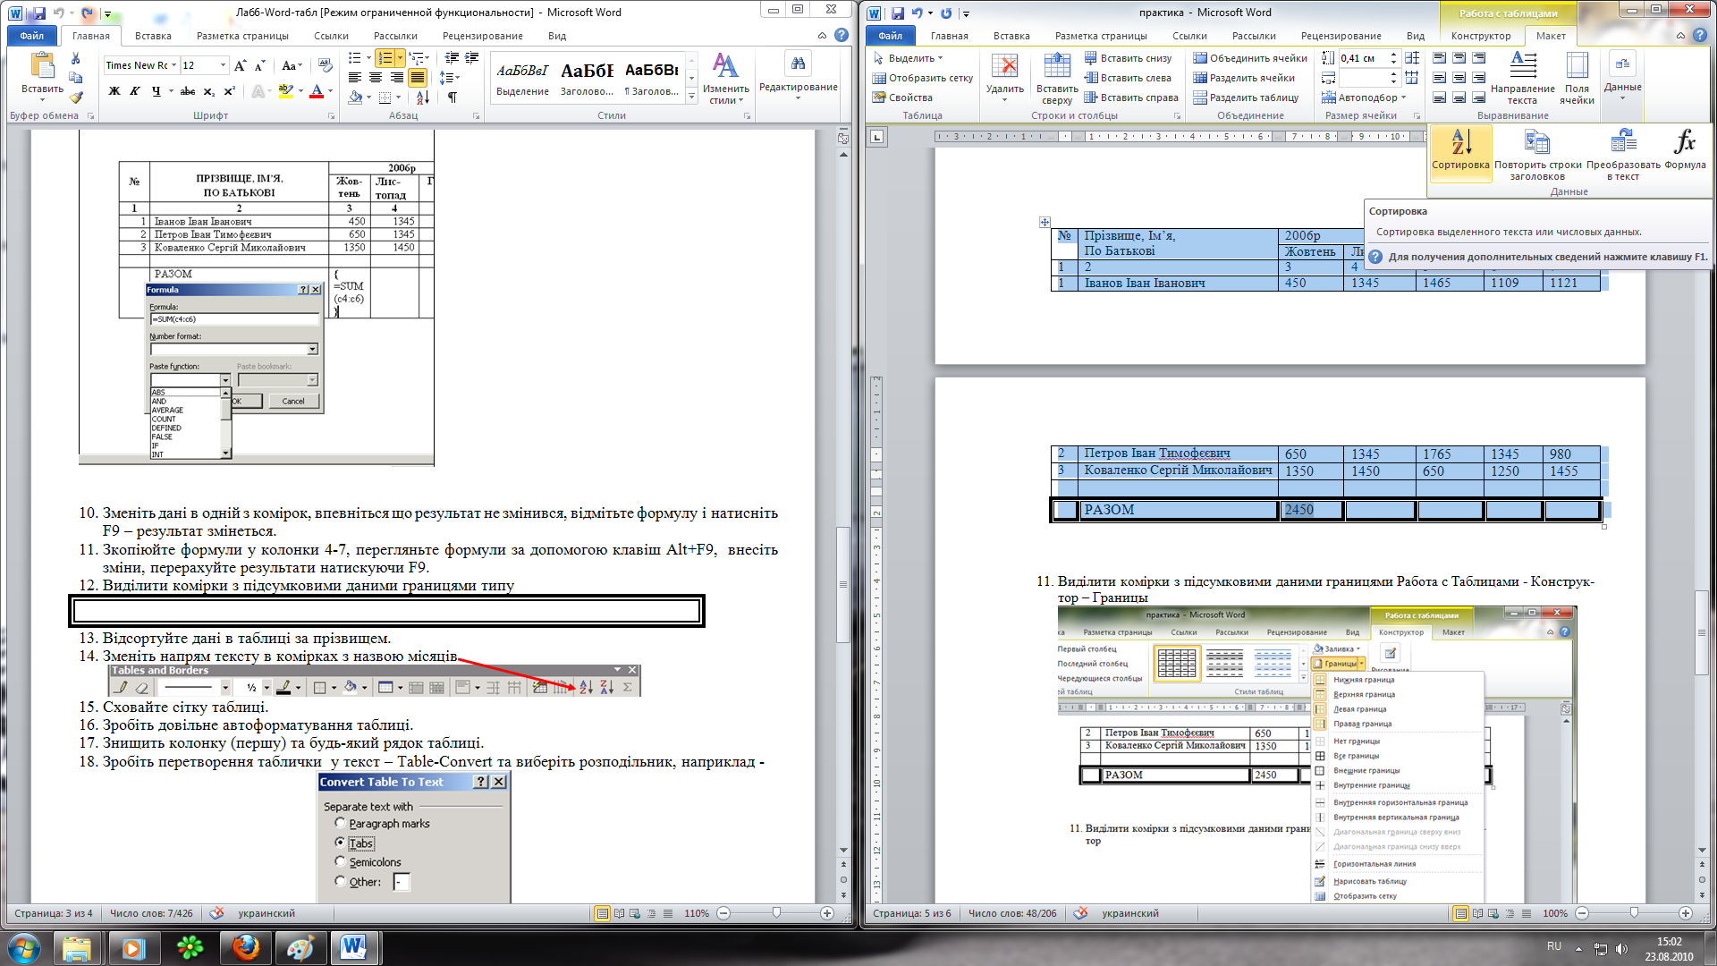The height and width of the screenshot is (966, 1717).
Task: Toggle paragraph marks display in left Word
Action: pyautogui.click(x=453, y=97)
